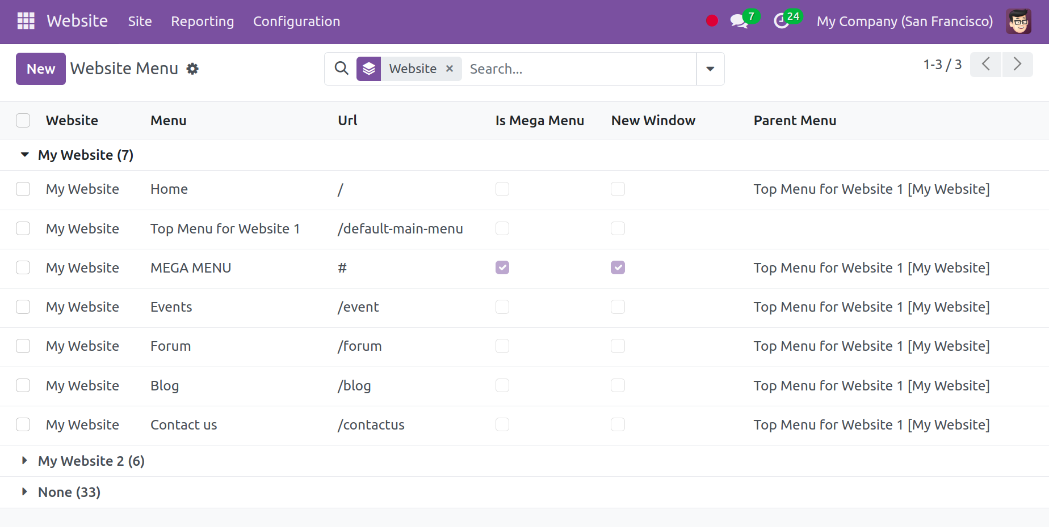
Task: Open the conversations messages icon
Action: point(739,22)
